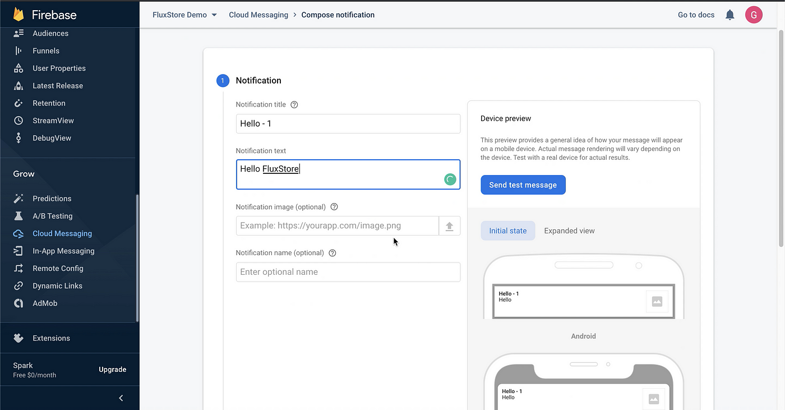Click the upload image icon button
The height and width of the screenshot is (410, 785).
pos(449,225)
